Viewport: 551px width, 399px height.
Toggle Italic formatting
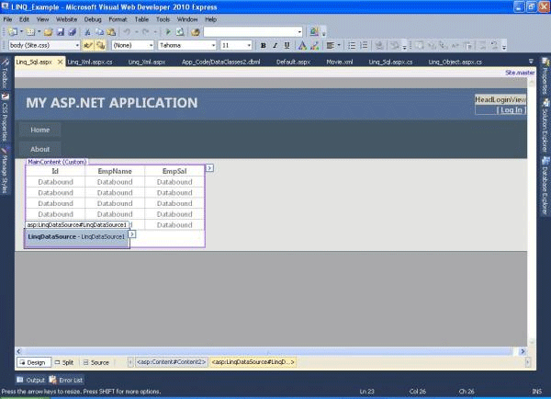pyautogui.click(x=275, y=45)
